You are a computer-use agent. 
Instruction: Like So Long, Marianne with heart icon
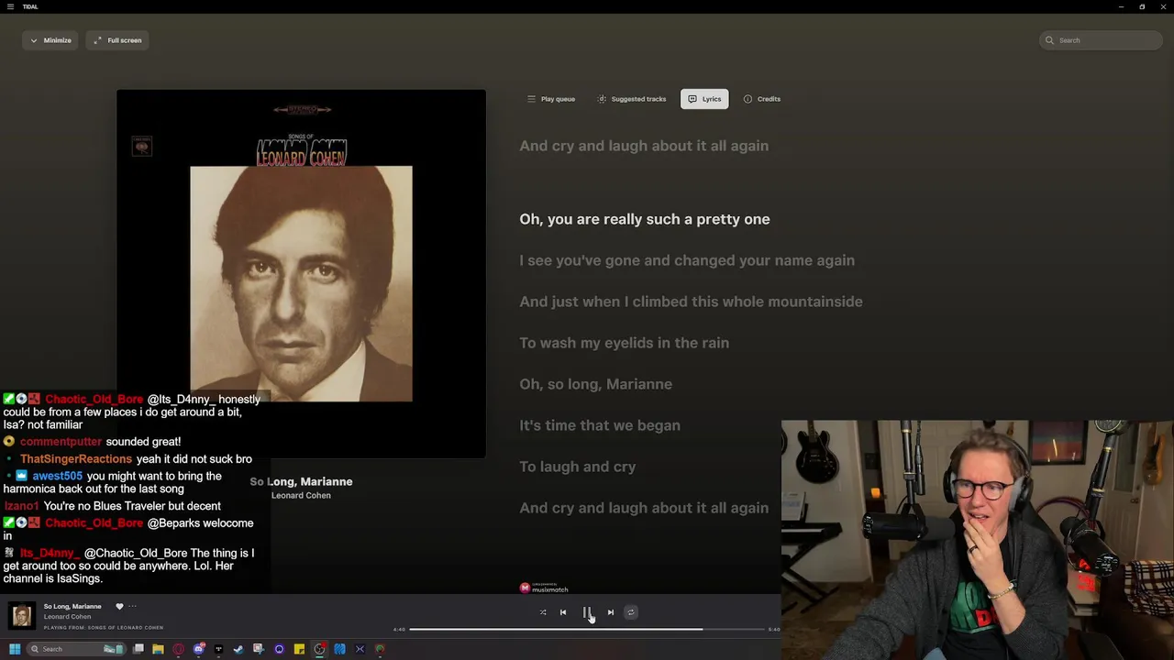pos(119,606)
